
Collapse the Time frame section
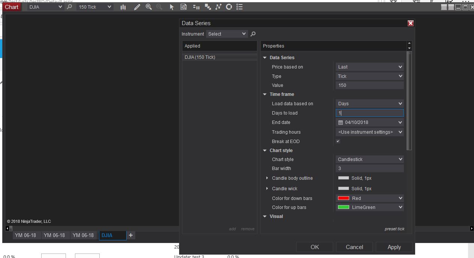pyautogui.click(x=265, y=94)
